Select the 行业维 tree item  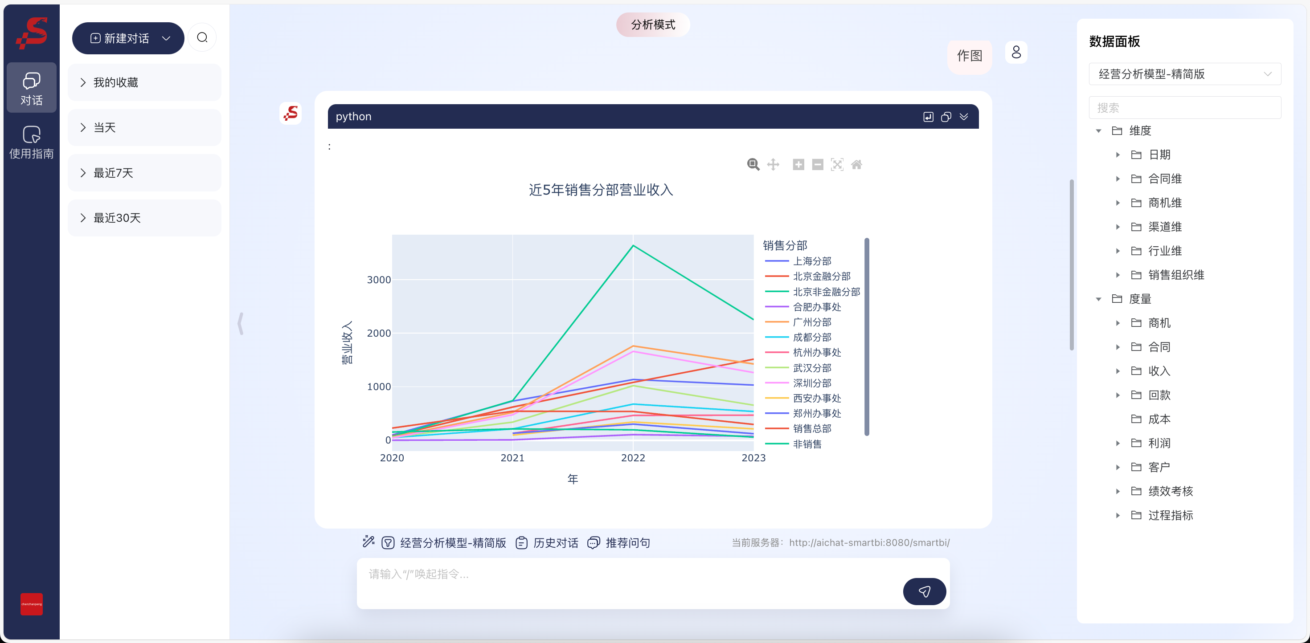tap(1165, 251)
